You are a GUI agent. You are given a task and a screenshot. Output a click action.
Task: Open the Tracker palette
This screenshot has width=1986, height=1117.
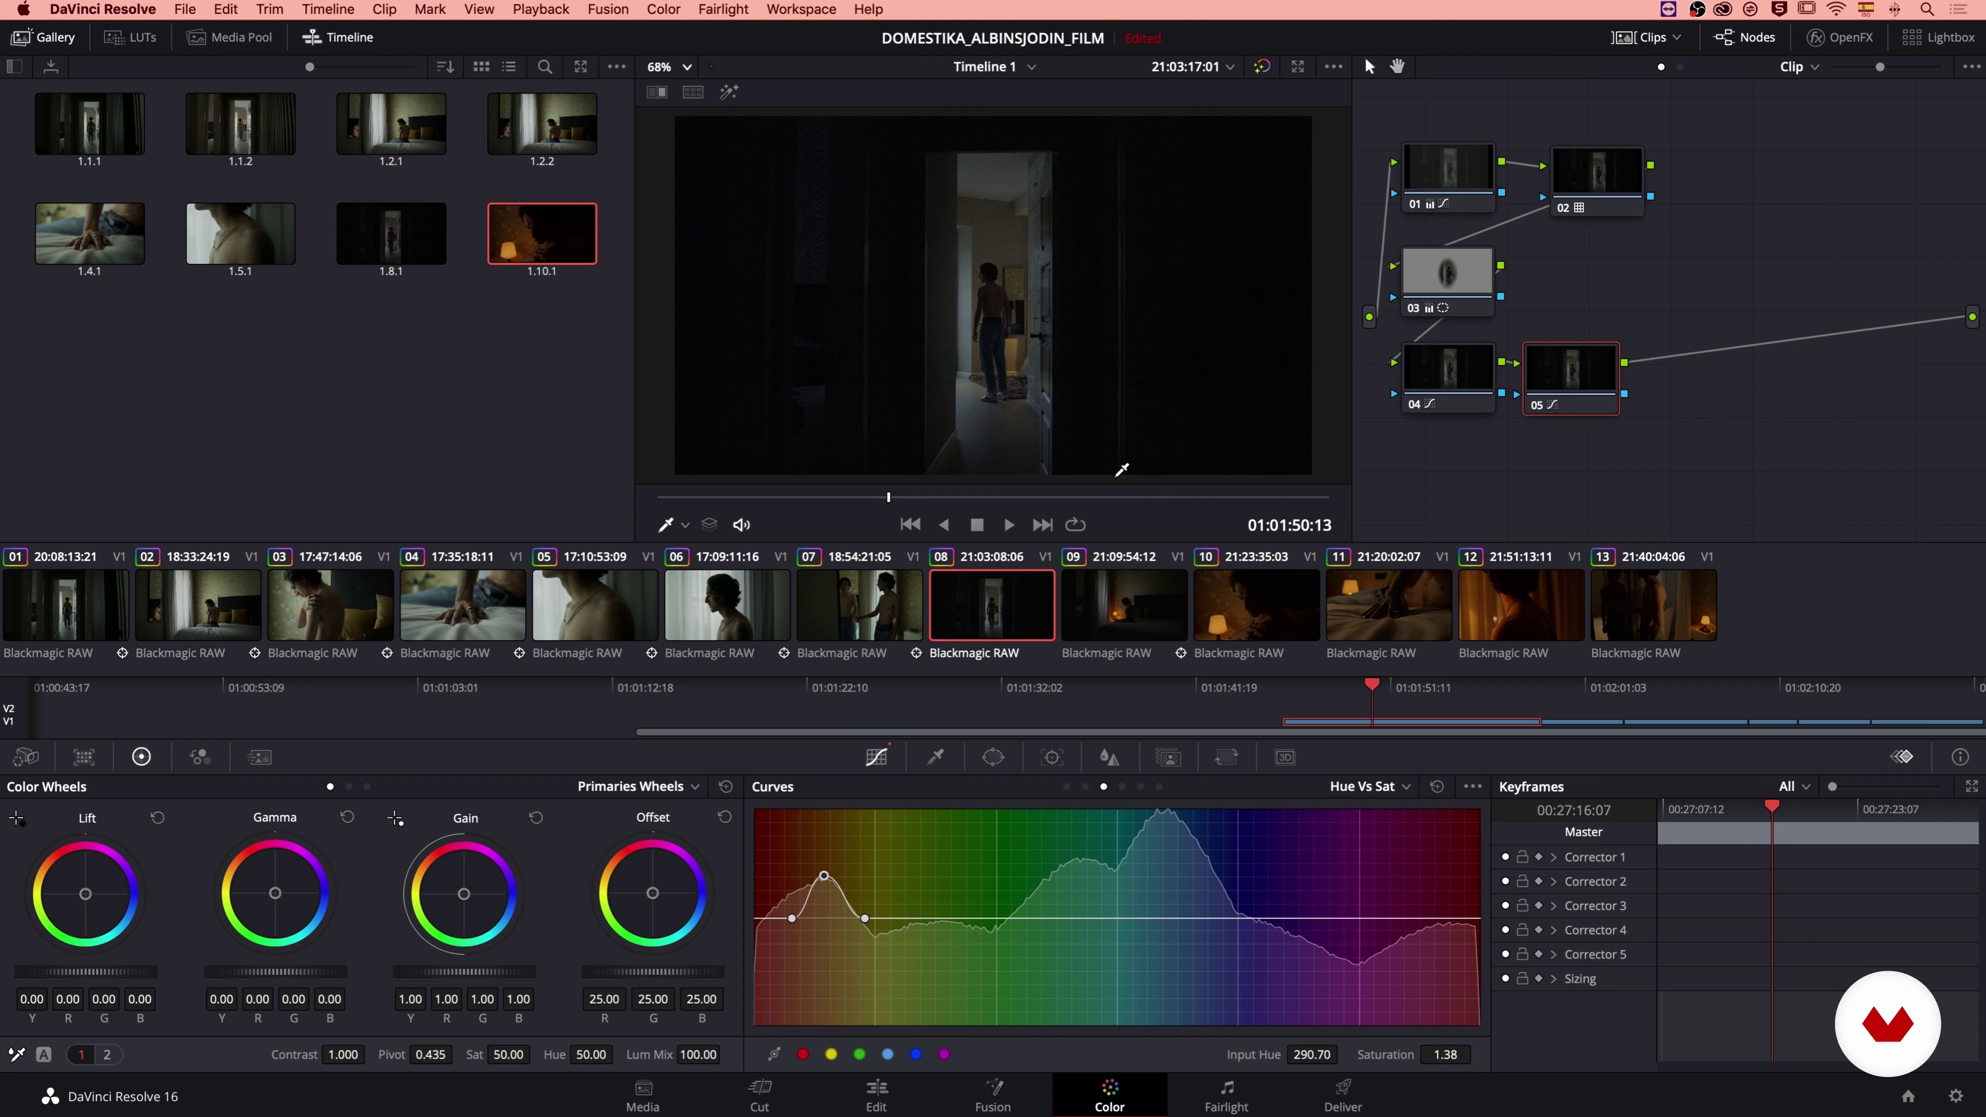tap(1051, 757)
